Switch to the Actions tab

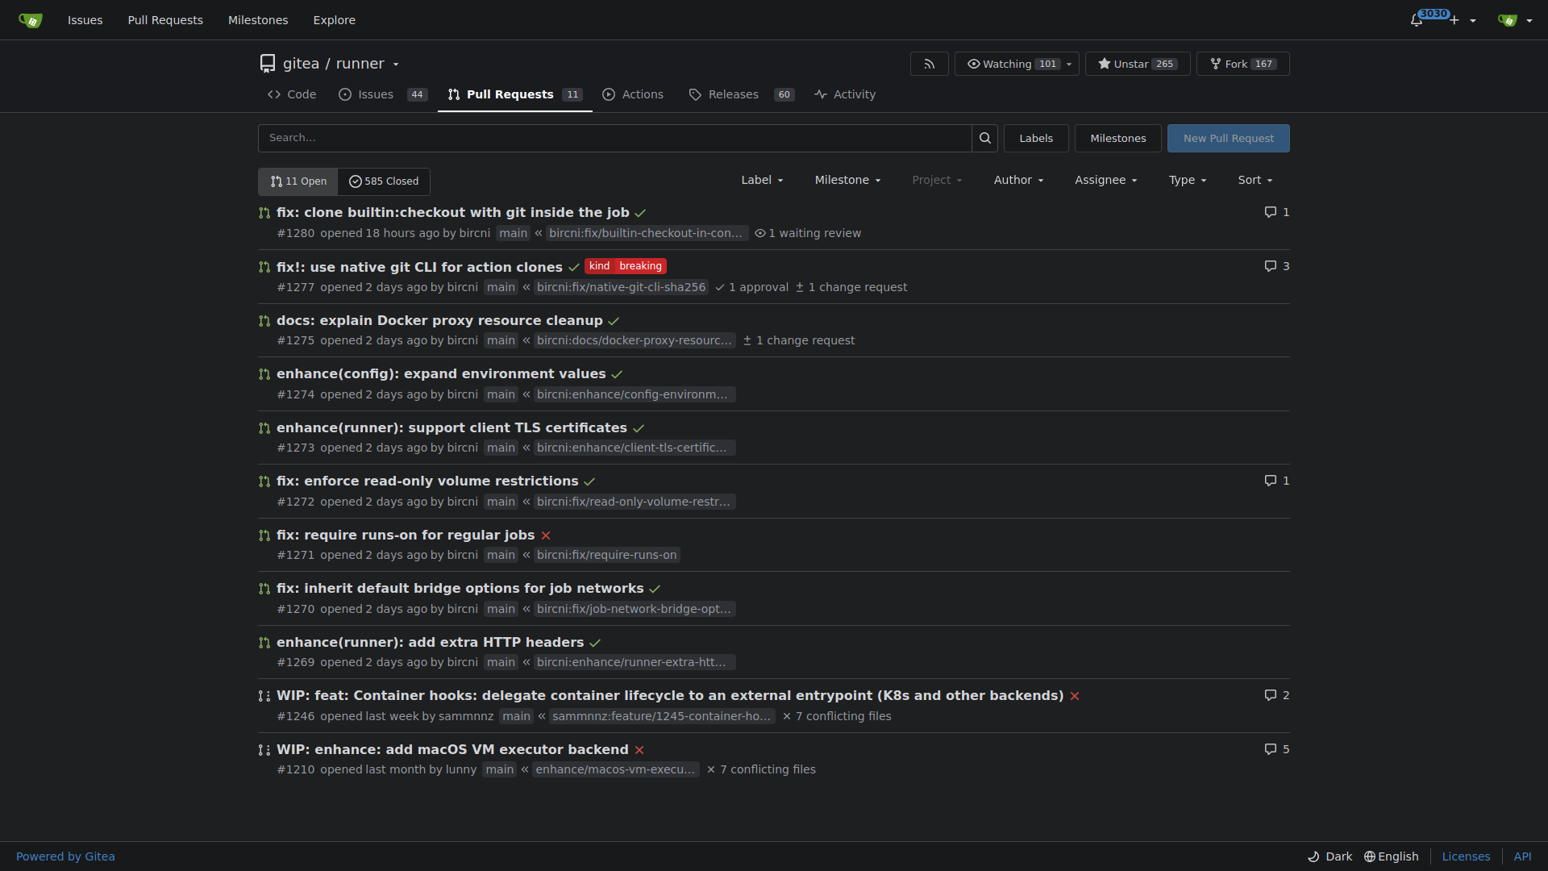(633, 94)
